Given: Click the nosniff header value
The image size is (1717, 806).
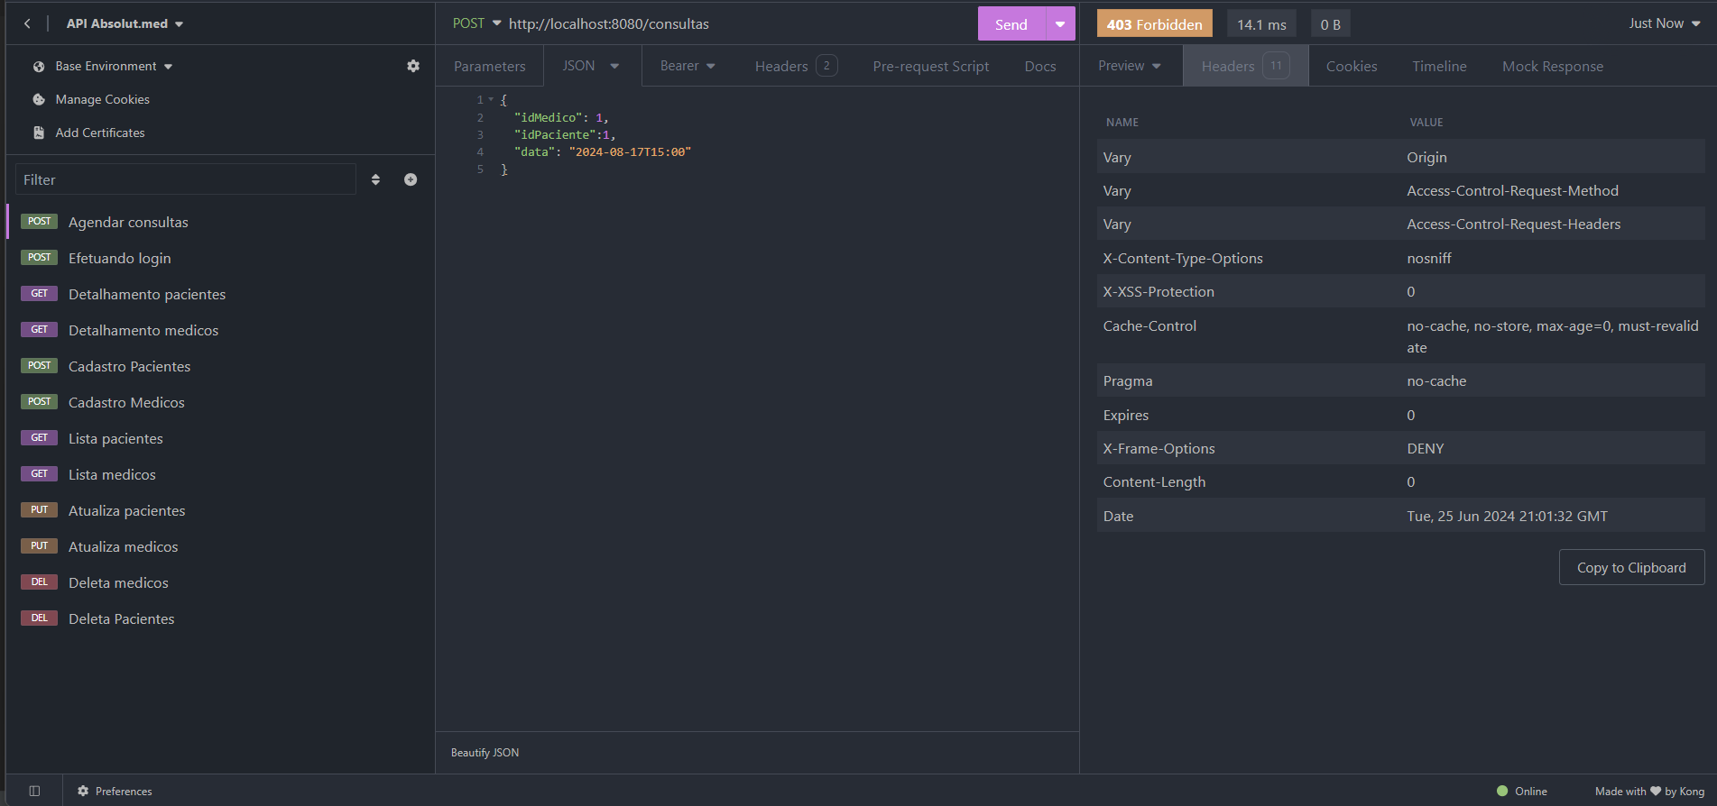Looking at the screenshot, I should click(x=1429, y=258).
